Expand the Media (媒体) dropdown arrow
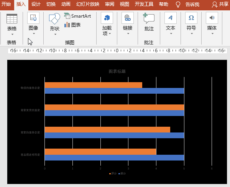230x187 pixels. click(x=212, y=34)
